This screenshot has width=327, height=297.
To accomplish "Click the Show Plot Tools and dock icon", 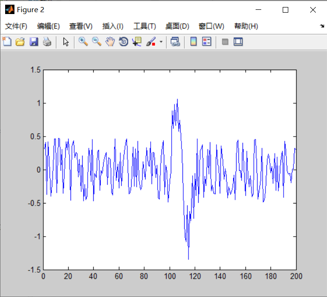I will pyautogui.click(x=238, y=42).
